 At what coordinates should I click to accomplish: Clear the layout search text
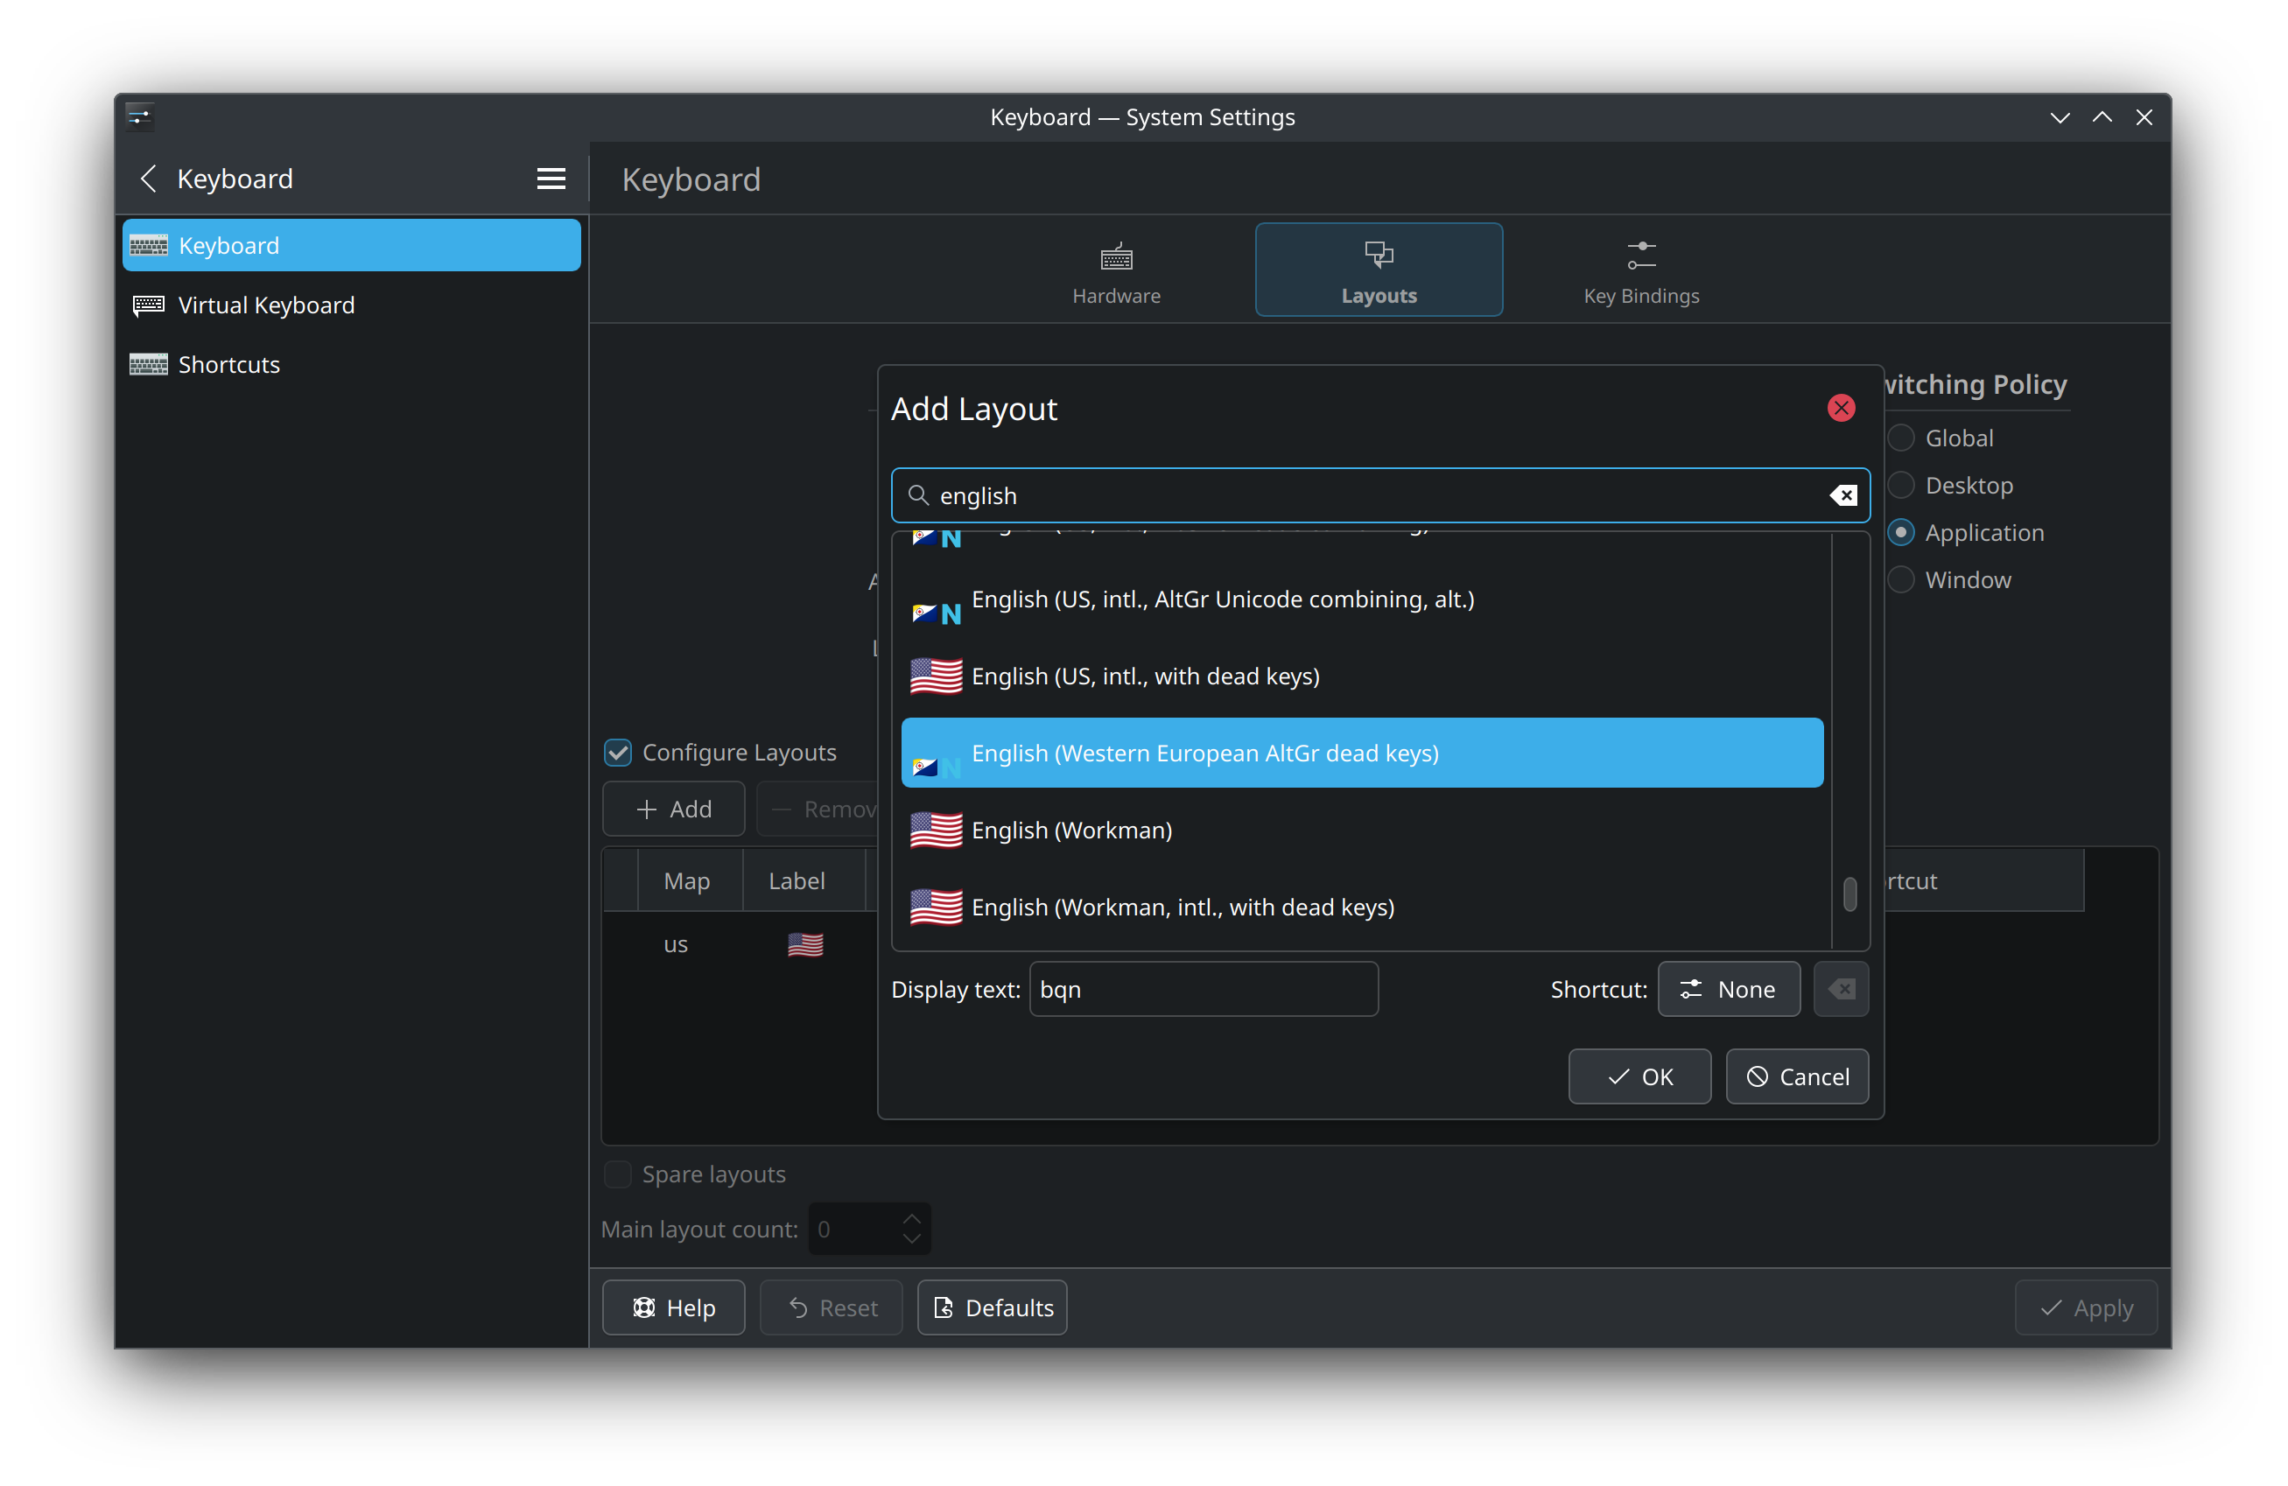click(x=1842, y=496)
